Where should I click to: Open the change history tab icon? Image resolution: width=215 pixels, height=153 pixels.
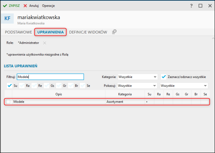click(114, 32)
